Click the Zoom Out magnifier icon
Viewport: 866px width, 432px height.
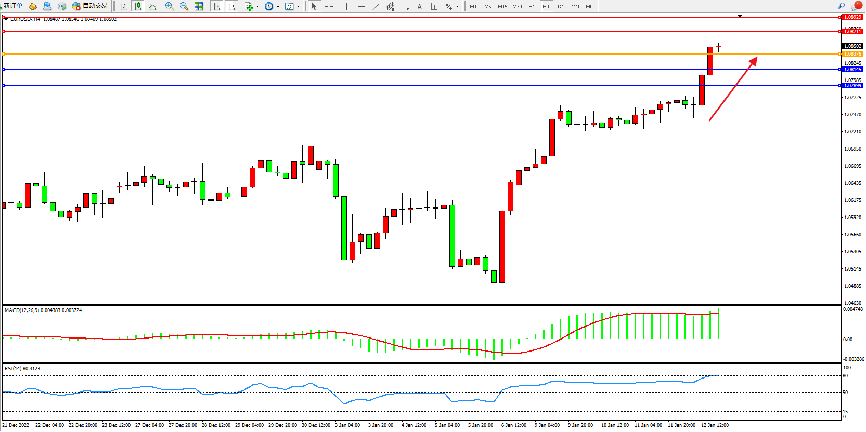(184, 6)
